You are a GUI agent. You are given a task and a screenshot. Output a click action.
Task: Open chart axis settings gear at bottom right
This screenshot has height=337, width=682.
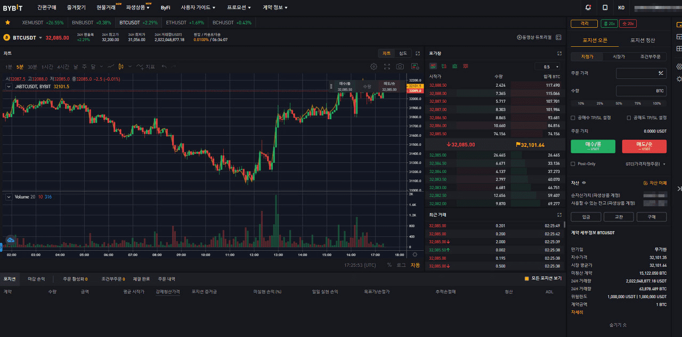click(415, 254)
